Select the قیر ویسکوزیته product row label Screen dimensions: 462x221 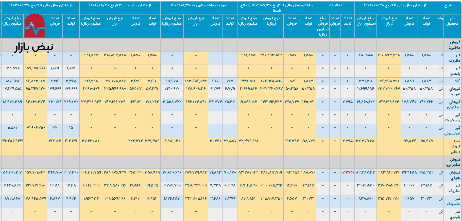(x=452, y=117)
